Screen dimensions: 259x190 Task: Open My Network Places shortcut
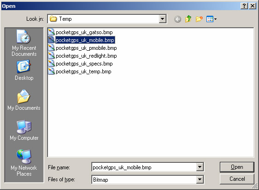click(x=24, y=163)
